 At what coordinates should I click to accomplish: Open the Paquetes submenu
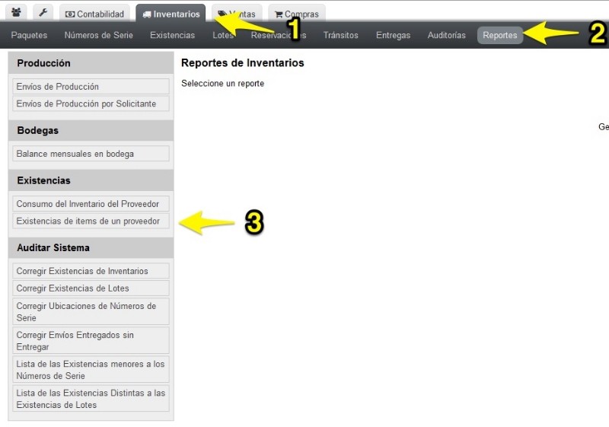click(29, 35)
